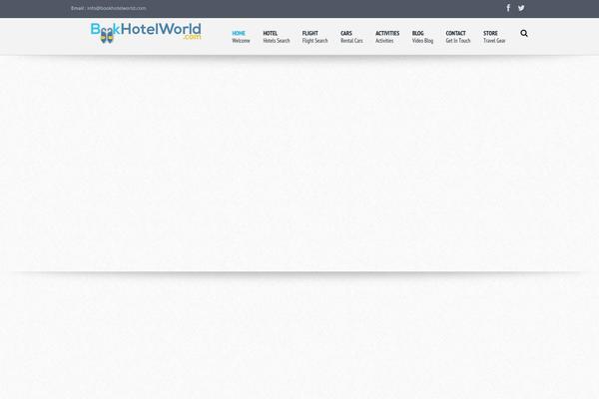Open the Activities menu item
Image resolution: width=599 pixels, height=399 pixels.
click(x=387, y=37)
